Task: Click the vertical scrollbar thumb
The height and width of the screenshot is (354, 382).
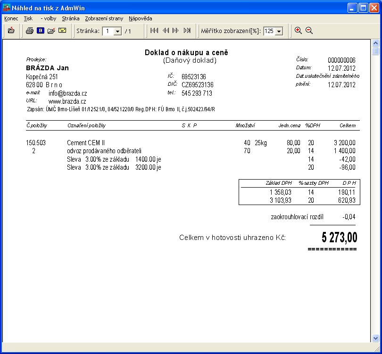Action: tap(376, 51)
